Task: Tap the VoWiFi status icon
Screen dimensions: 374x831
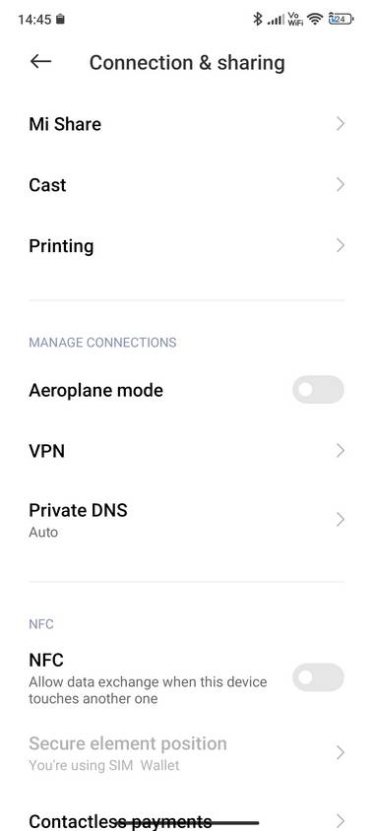Action: [295, 19]
